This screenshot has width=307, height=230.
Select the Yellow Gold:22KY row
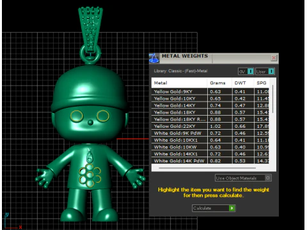point(210,126)
